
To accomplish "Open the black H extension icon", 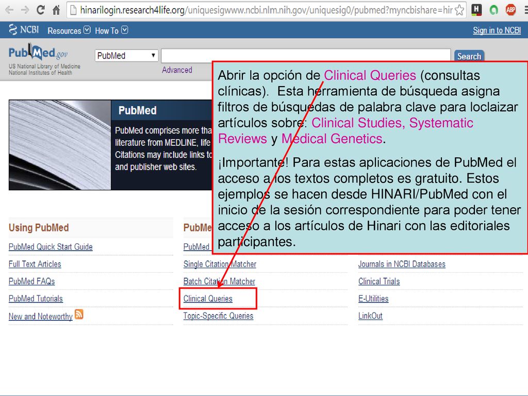I will [x=476, y=10].
